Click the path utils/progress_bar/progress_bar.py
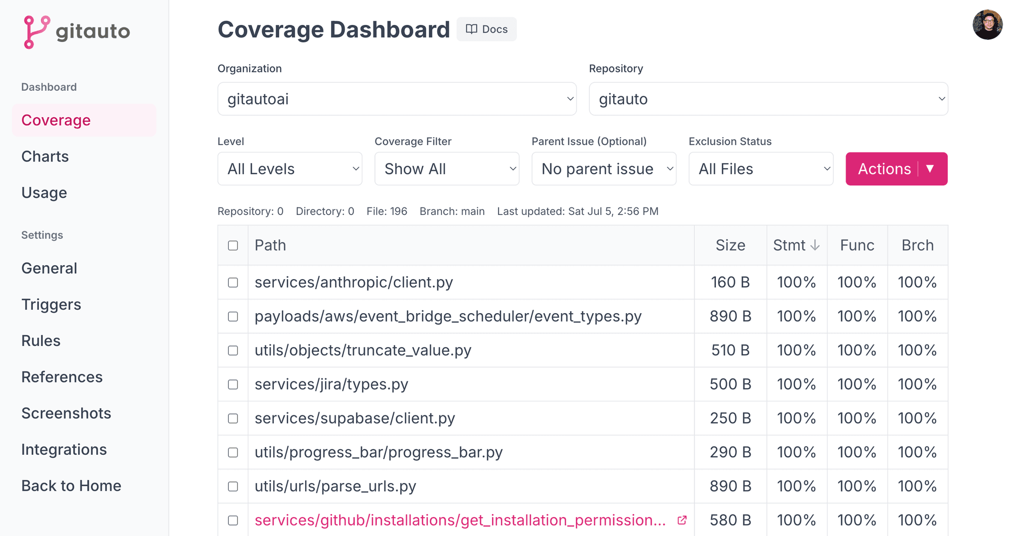The height and width of the screenshot is (536, 1021). tap(378, 452)
